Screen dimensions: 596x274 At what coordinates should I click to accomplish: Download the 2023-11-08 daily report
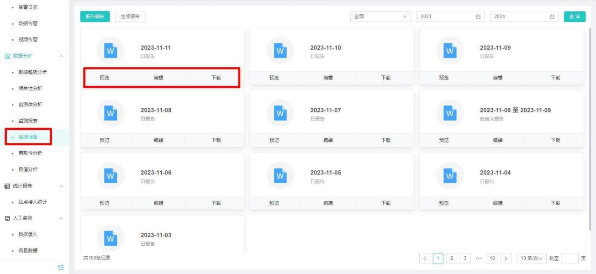[x=216, y=141]
